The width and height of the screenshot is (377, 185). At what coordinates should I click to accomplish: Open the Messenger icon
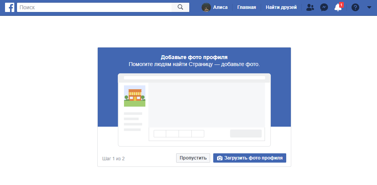(324, 7)
